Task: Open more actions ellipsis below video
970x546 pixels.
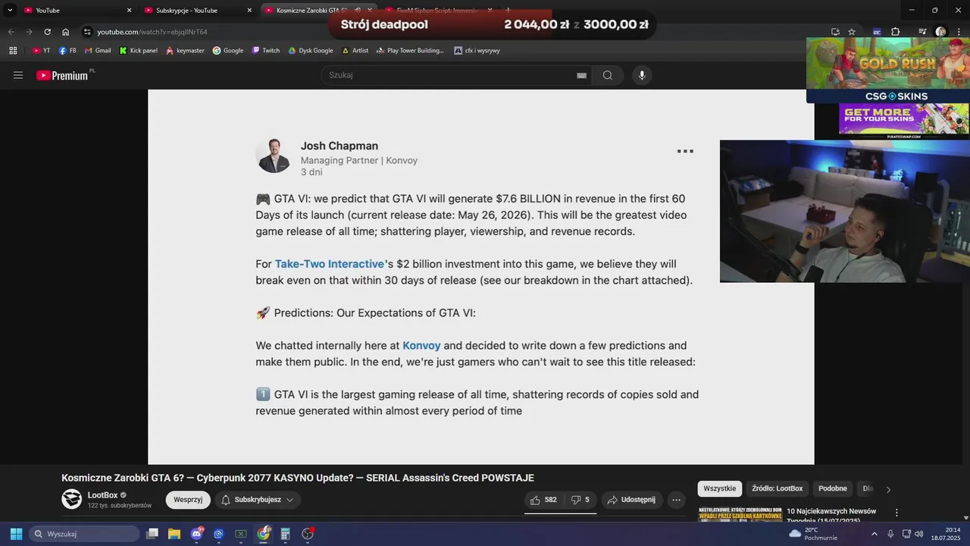Action: (x=676, y=500)
